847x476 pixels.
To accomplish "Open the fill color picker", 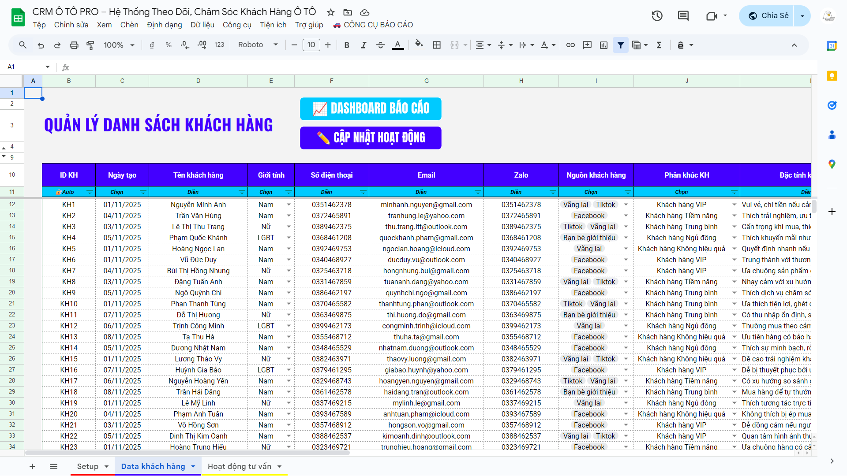I will point(419,45).
